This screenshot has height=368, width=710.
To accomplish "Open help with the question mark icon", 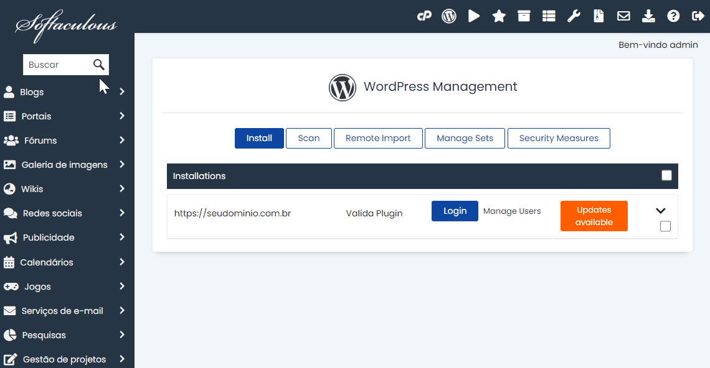I will click(673, 16).
